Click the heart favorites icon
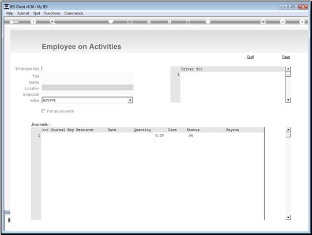Viewport: 312px width, 235px height. tap(111, 21)
